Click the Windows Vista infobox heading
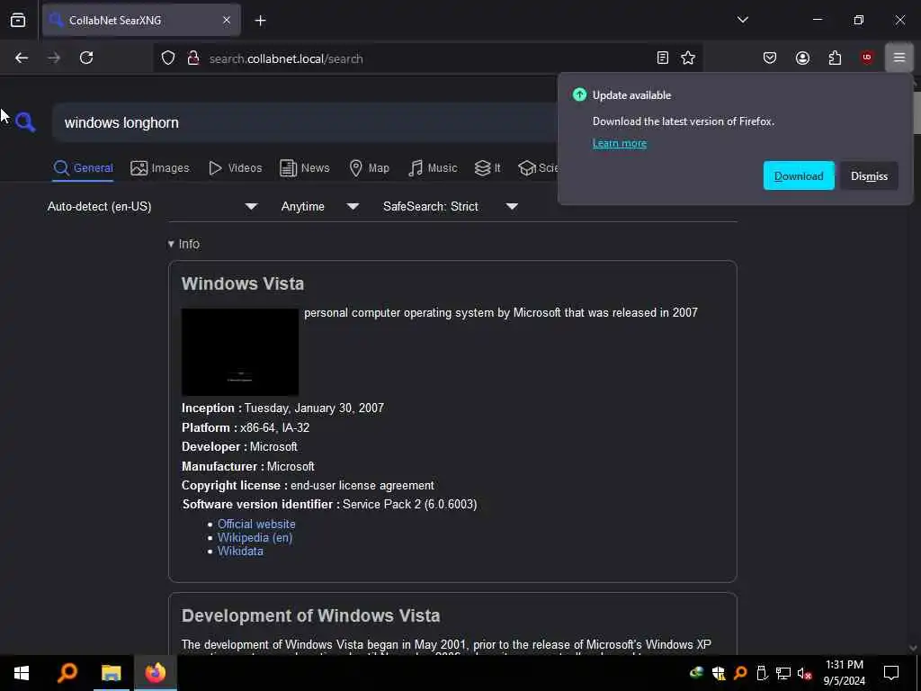Screen dimensions: 921x691 (243, 283)
